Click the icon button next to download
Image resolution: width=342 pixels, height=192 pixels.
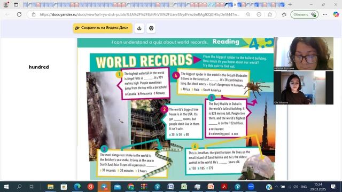(x=151, y=28)
